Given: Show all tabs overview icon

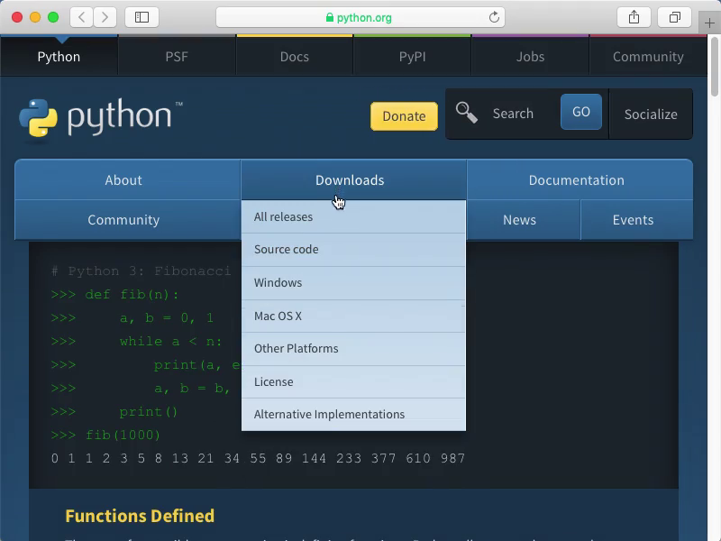Looking at the screenshot, I should pos(674,17).
